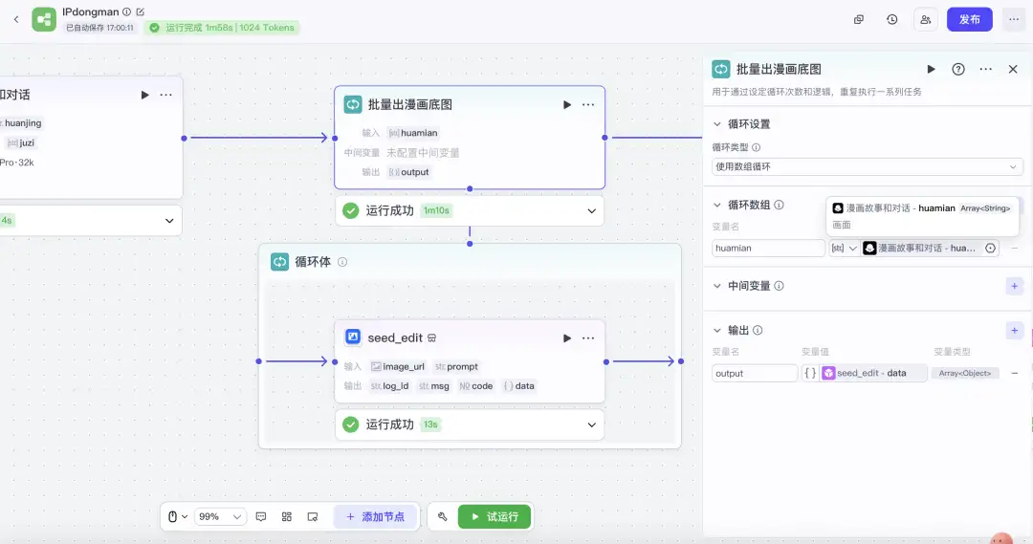Screen dimensions: 1033x544
Task: Add an intermediate variable with plus
Action: click(x=1015, y=286)
